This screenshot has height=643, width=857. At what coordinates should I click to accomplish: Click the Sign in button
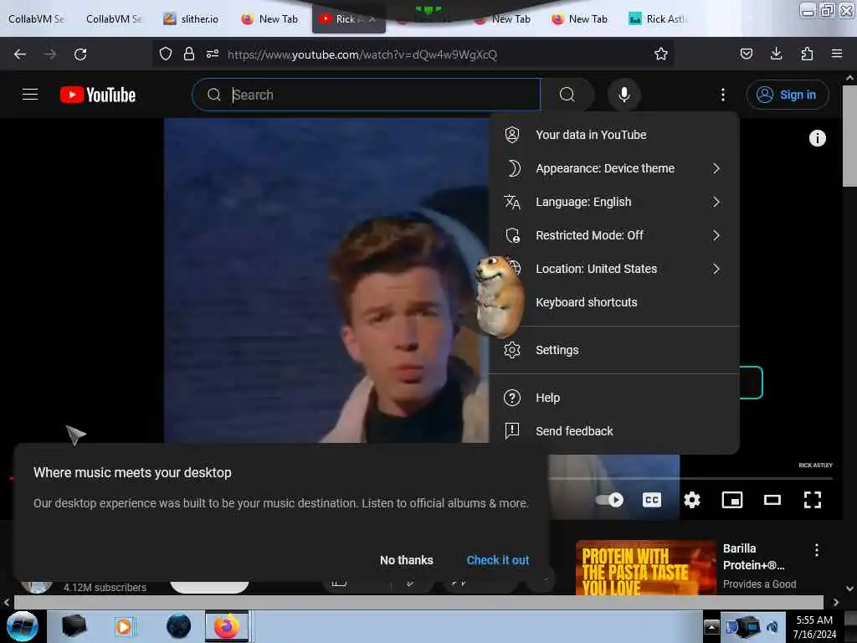787,95
